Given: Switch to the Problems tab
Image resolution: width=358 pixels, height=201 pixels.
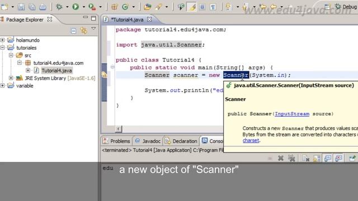Looking at the screenshot, I should click(116, 141).
